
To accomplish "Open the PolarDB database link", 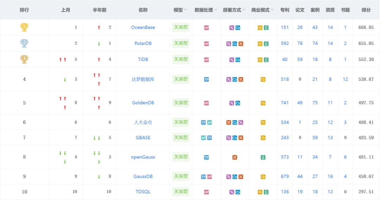I will coord(143,43).
